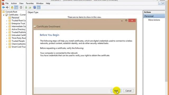Click the Trusted People folder icon

click(10, 41)
